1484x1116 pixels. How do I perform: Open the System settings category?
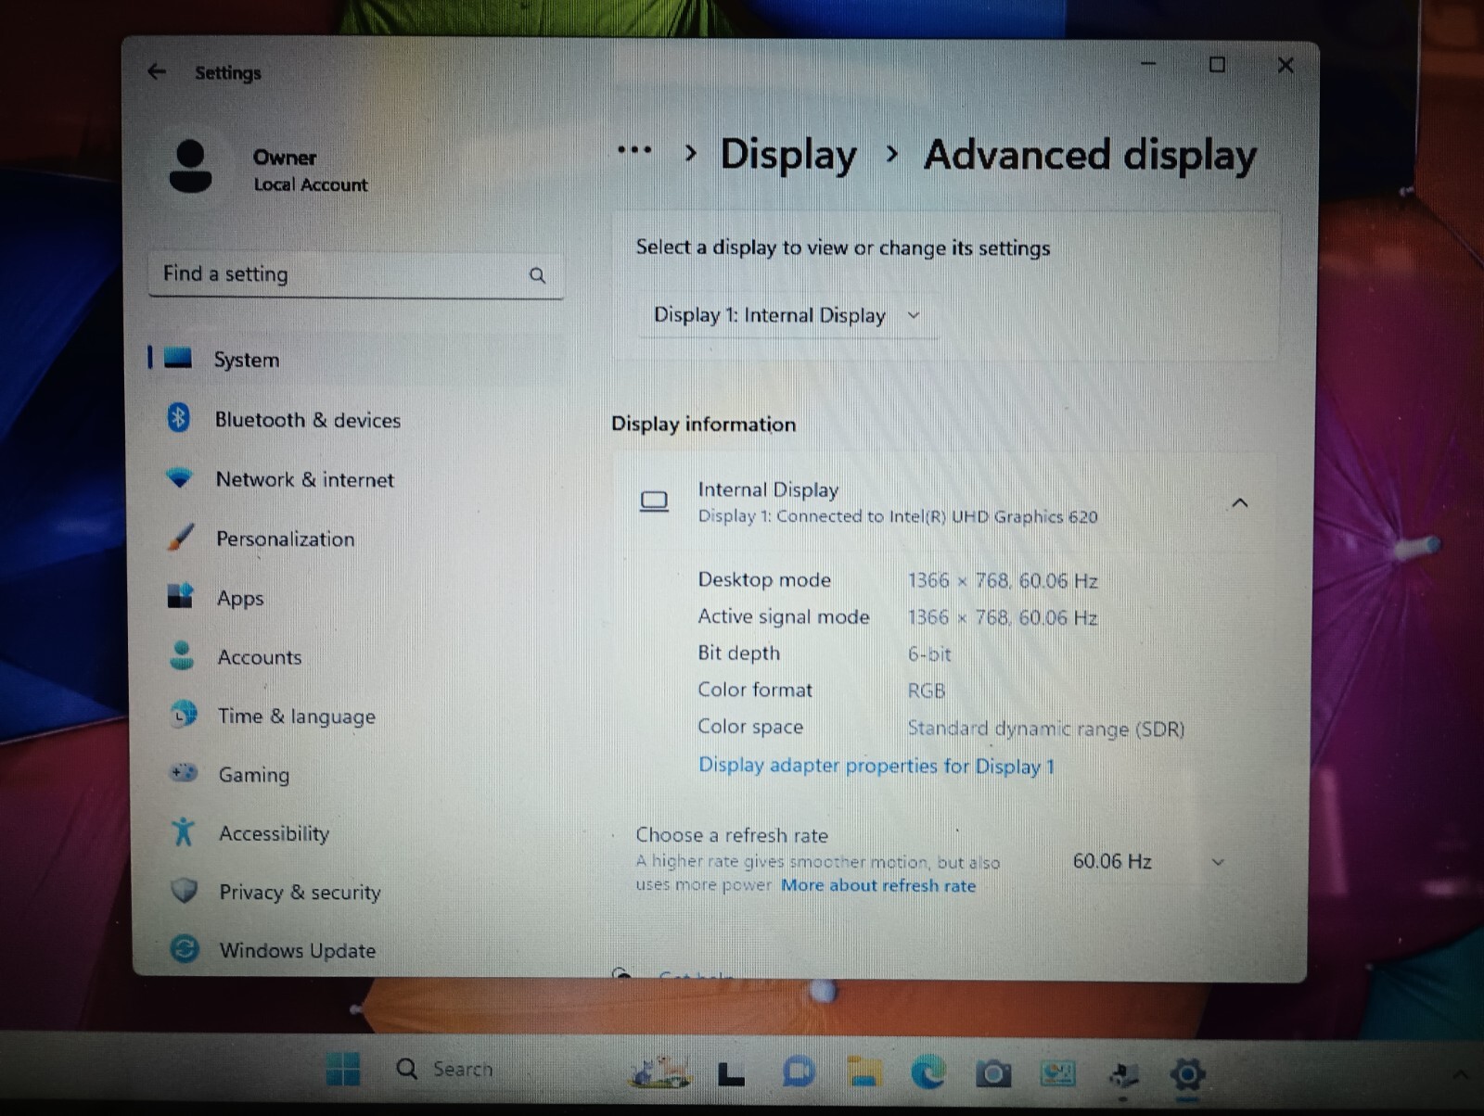tap(355, 359)
